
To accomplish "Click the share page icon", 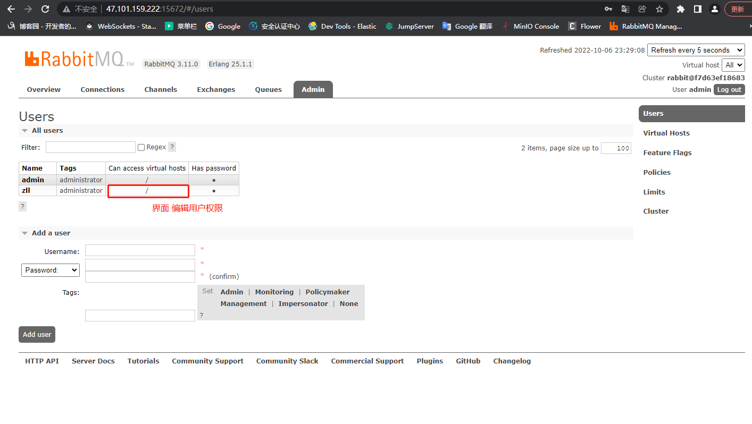I will coord(642,9).
